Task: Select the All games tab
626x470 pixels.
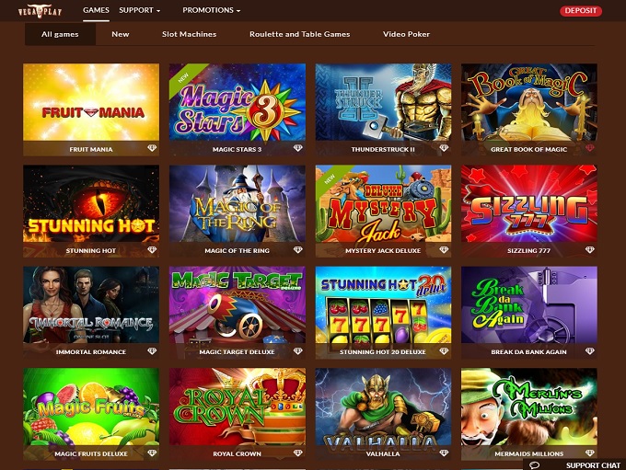Action: pyautogui.click(x=60, y=34)
